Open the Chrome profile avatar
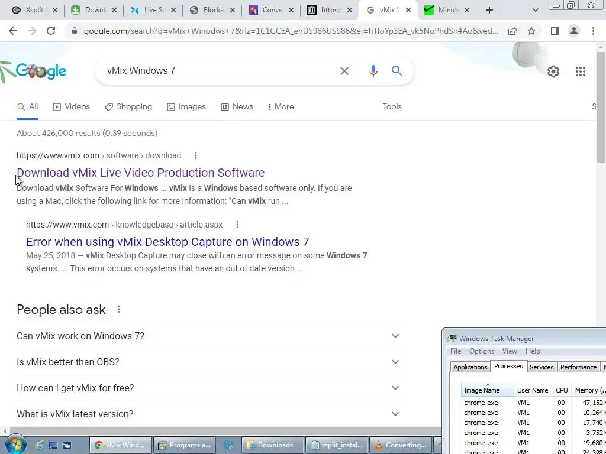This screenshot has height=454, width=606. 574,31
